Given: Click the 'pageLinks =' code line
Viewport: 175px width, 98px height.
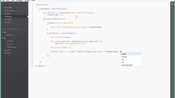Looking at the screenshot, I should 70,44.
